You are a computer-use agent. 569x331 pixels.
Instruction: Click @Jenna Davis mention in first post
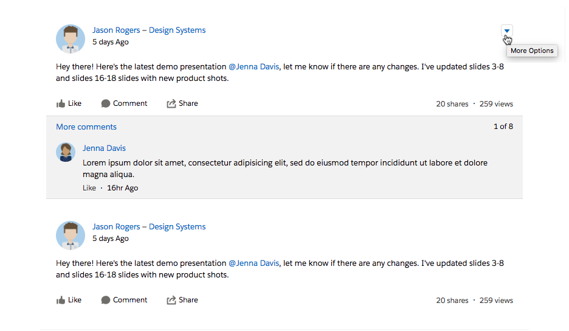[253, 67]
